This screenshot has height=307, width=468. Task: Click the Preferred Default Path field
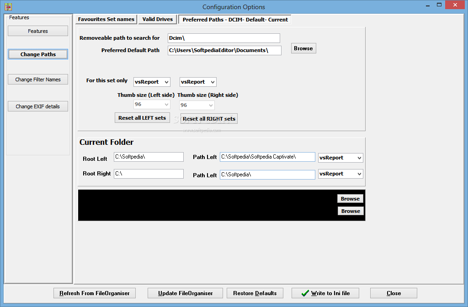[224, 50]
